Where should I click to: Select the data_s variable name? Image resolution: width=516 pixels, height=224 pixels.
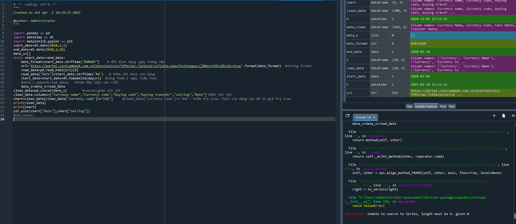point(352,35)
